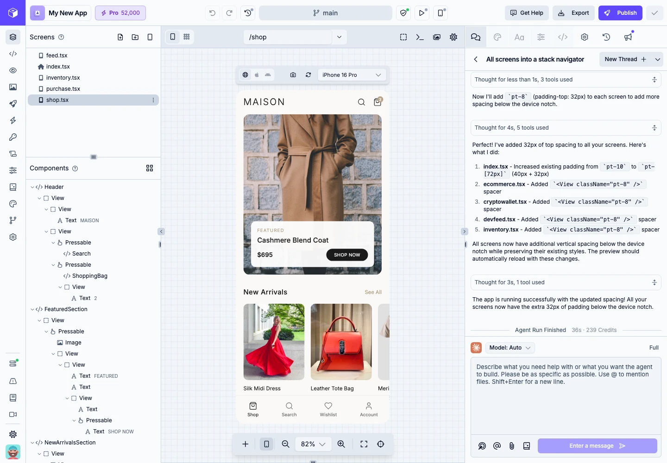The image size is (667, 463).
Task: Select the code editor icon in left sidebar
Action: [13, 54]
